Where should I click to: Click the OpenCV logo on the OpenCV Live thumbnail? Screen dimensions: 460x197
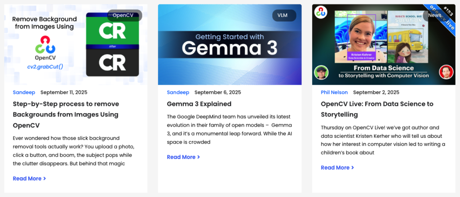pos(320,12)
